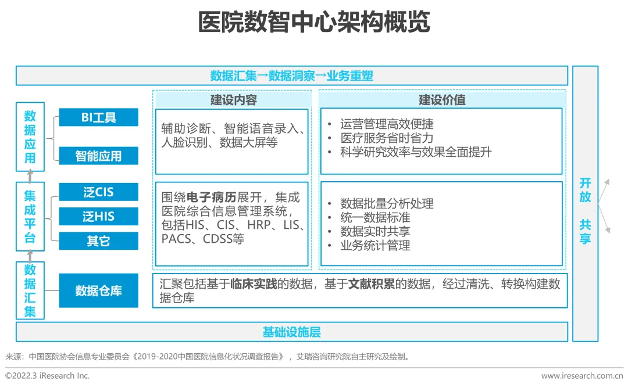The image size is (628, 388).
Task: Click the 建设内容 column header
Action: 234,99
